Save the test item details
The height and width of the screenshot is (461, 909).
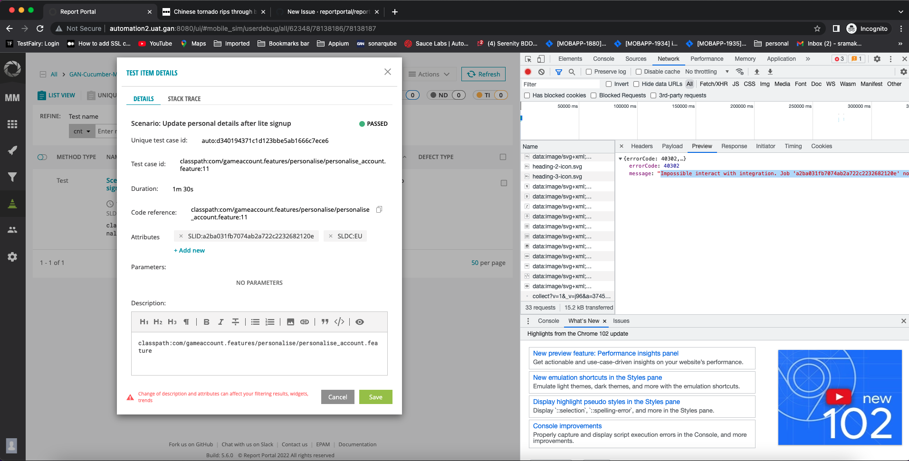tap(375, 397)
